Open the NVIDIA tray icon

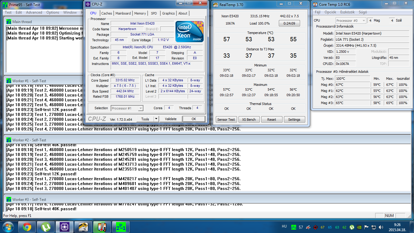click(359, 227)
